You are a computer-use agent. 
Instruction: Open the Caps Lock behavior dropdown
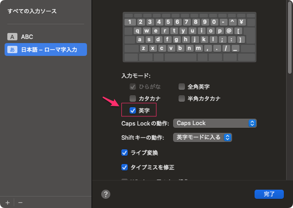point(215,123)
